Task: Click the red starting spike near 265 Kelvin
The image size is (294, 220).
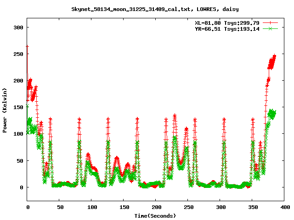Action: point(28,47)
